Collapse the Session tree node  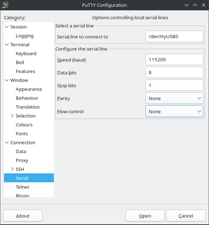tap(7, 27)
